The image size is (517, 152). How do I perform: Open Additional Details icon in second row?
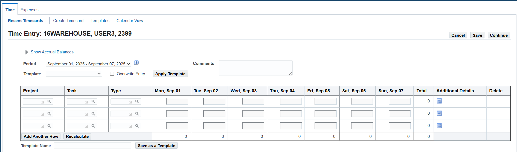coord(439,113)
